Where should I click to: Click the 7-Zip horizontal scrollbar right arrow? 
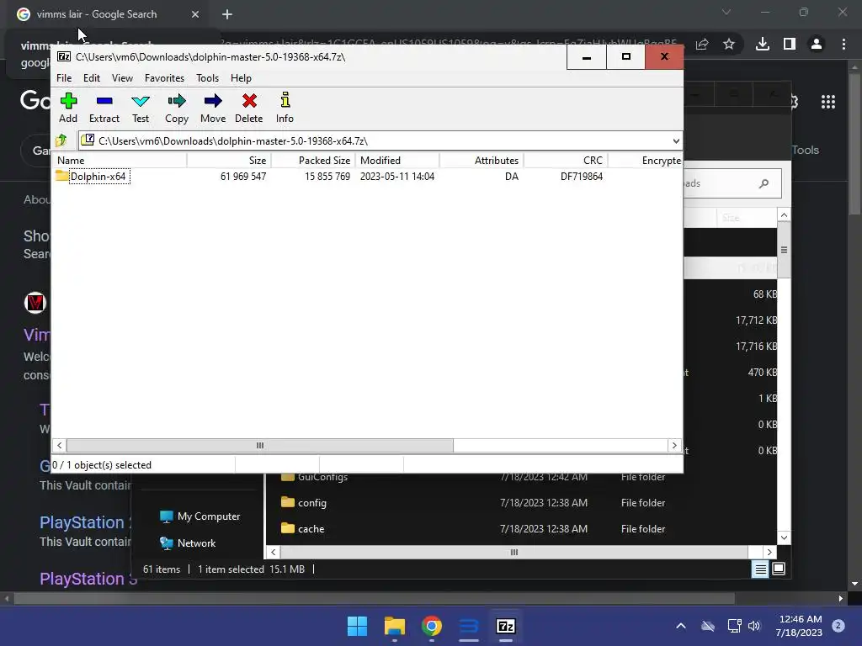pyautogui.click(x=674, y=446)
